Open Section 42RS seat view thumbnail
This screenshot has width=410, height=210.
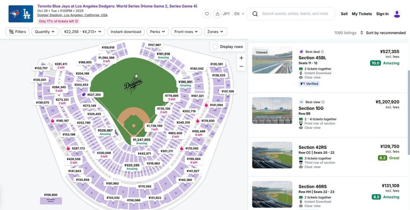272,155
